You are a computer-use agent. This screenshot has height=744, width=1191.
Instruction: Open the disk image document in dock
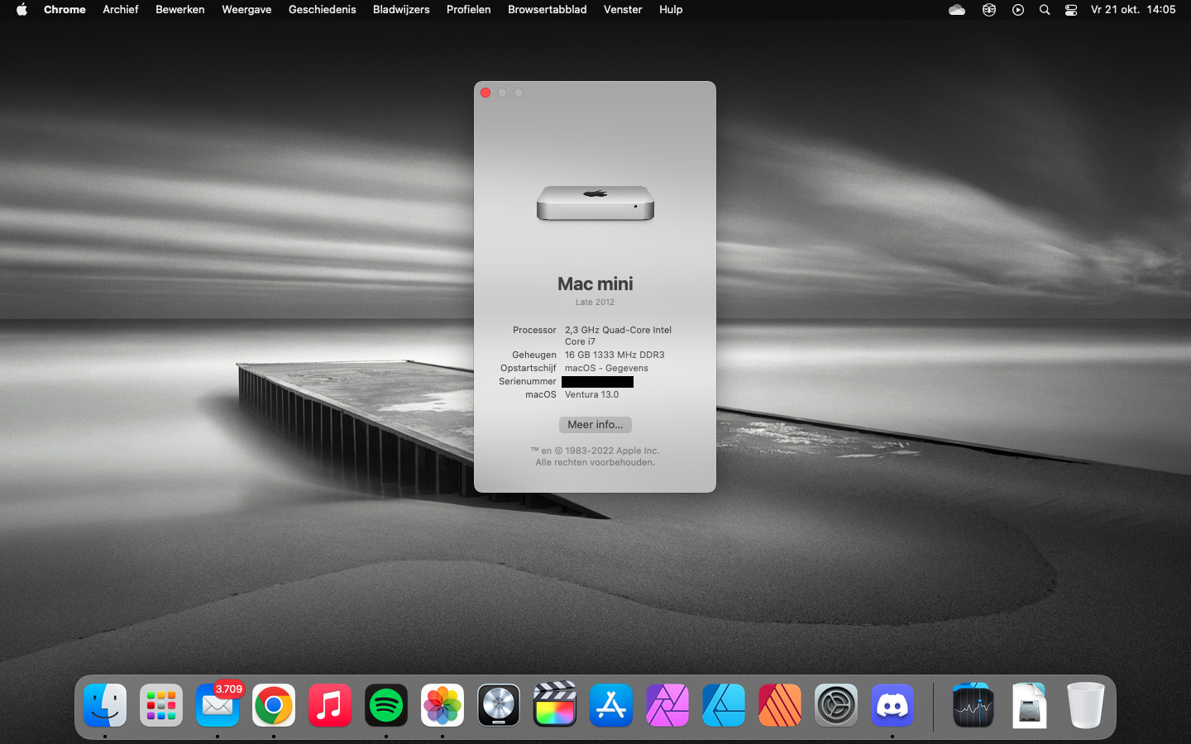(x=1030, y=705)
